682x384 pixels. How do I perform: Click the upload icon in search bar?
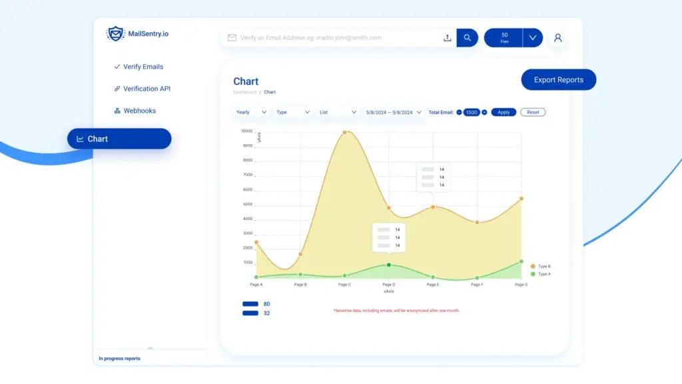(447, 38)
